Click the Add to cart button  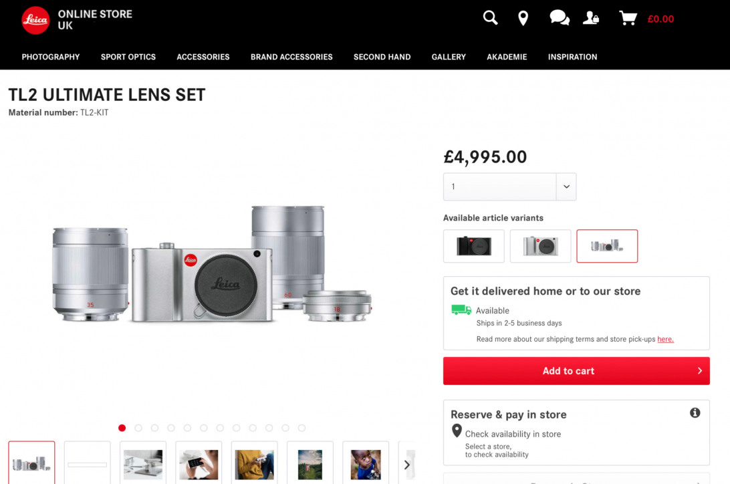point(576,371)
